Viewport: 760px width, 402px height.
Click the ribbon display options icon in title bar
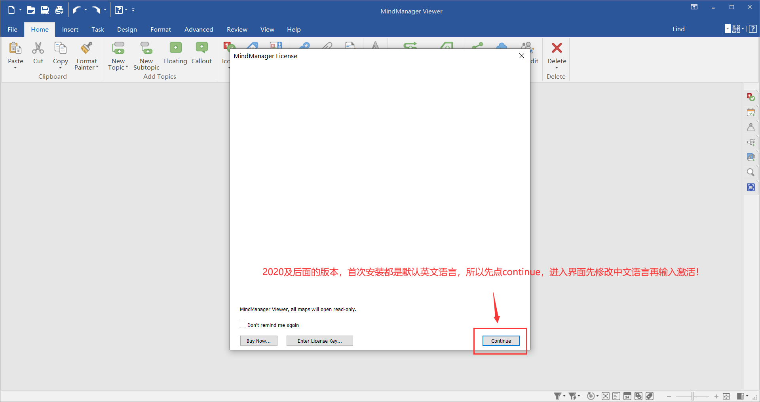tap(694, 7)
